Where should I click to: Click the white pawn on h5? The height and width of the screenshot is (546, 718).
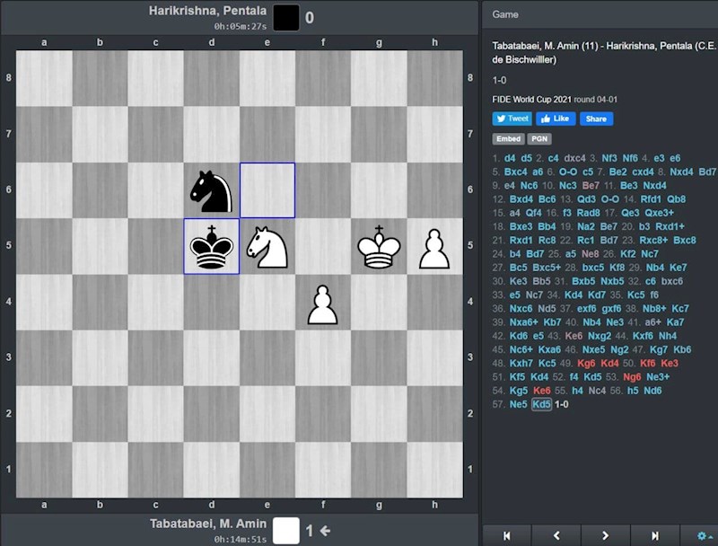[434, 249]
